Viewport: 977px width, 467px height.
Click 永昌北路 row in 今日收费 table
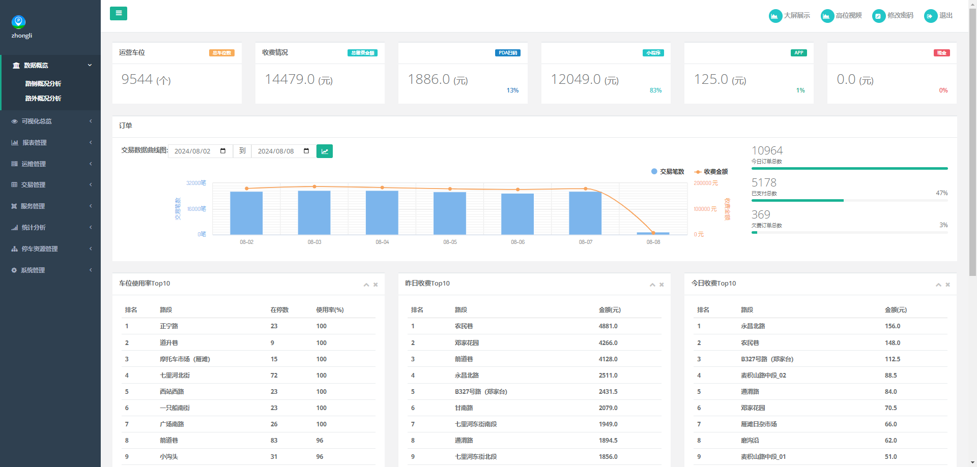tap(820, 326)
